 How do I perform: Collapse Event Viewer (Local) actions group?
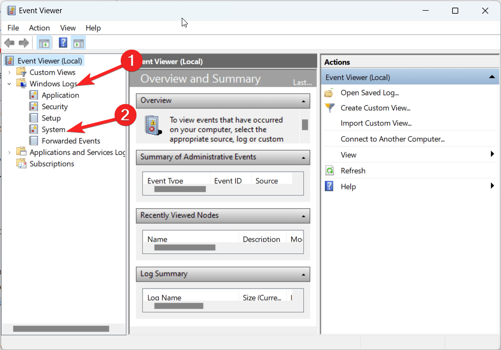(x=492, y=77)
